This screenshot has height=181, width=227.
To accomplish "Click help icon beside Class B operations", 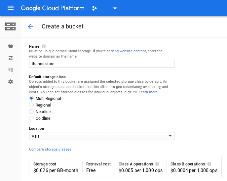I will tap(209, 164).
